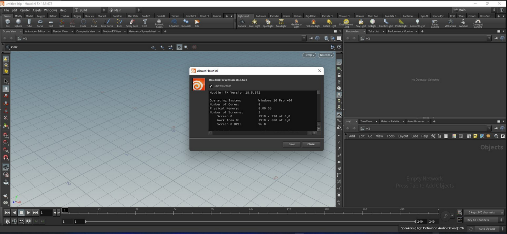This screenshot has height=234, width=507.
Task: Select the Spray Paint tool
Action: [x=132, y=23]
